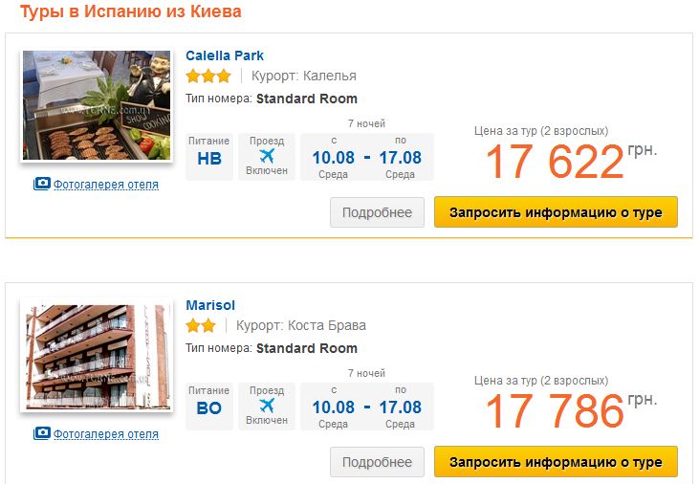Viewport: 699px width, 484px height.
Task: Click Подробнее button for Calella Park
Action: point(377,212)
